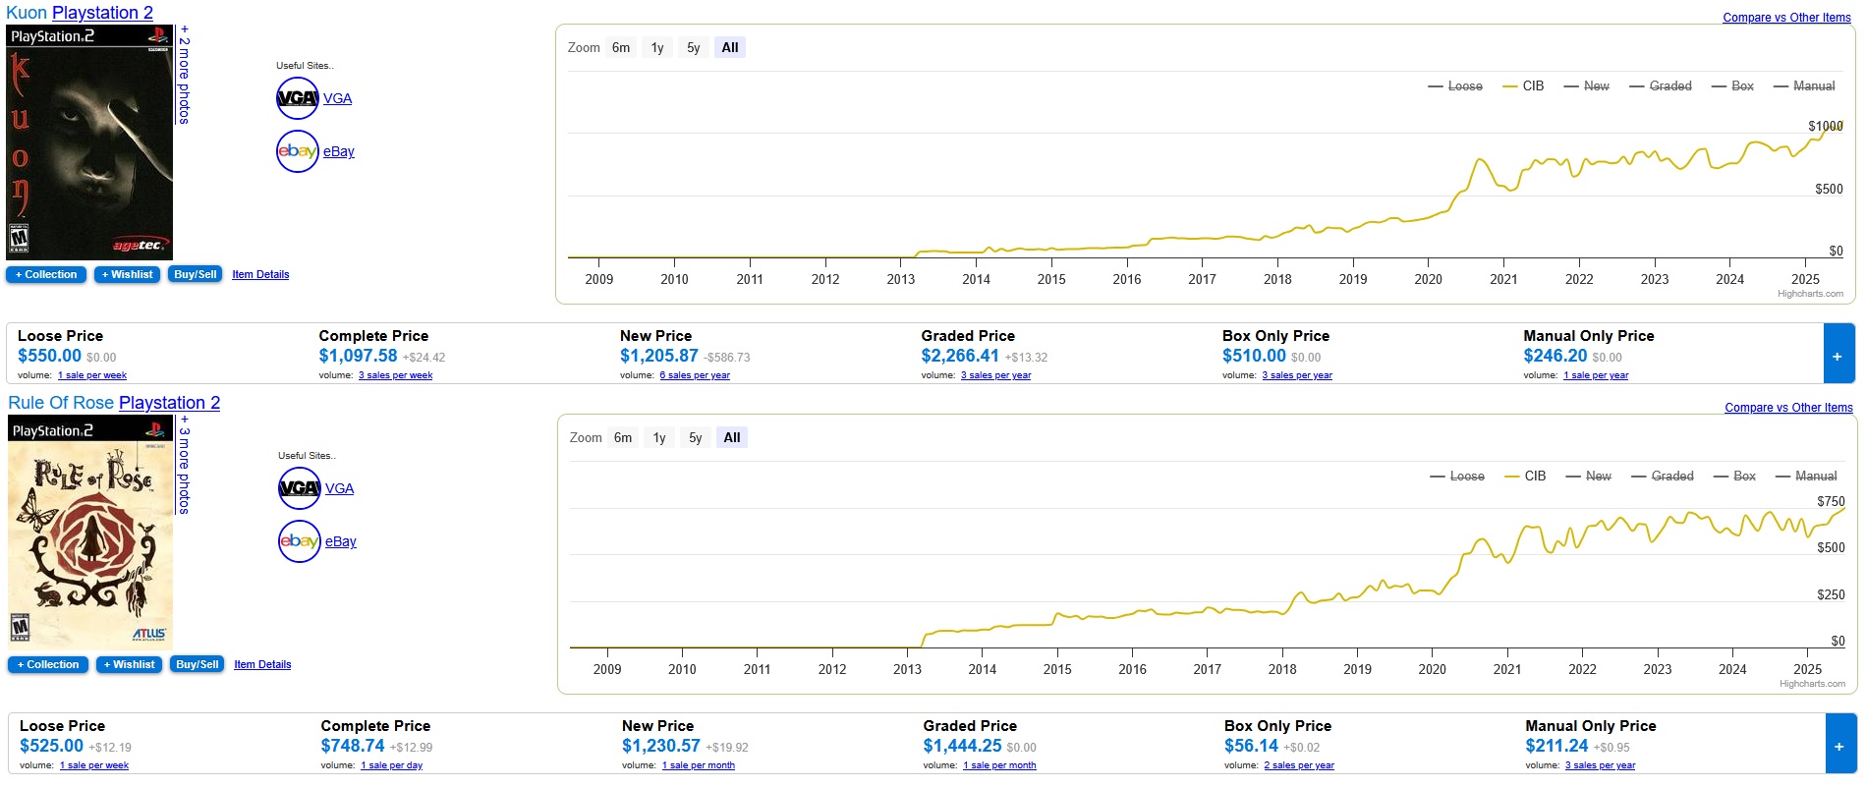
Task: Set Rule Of Rose chart zoom to 5y
Action: tap(696, 437)
